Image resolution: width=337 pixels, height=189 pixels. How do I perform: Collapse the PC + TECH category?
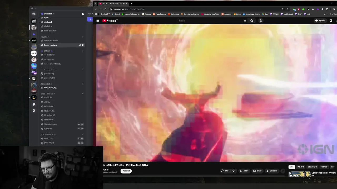(x=49, y=70)
